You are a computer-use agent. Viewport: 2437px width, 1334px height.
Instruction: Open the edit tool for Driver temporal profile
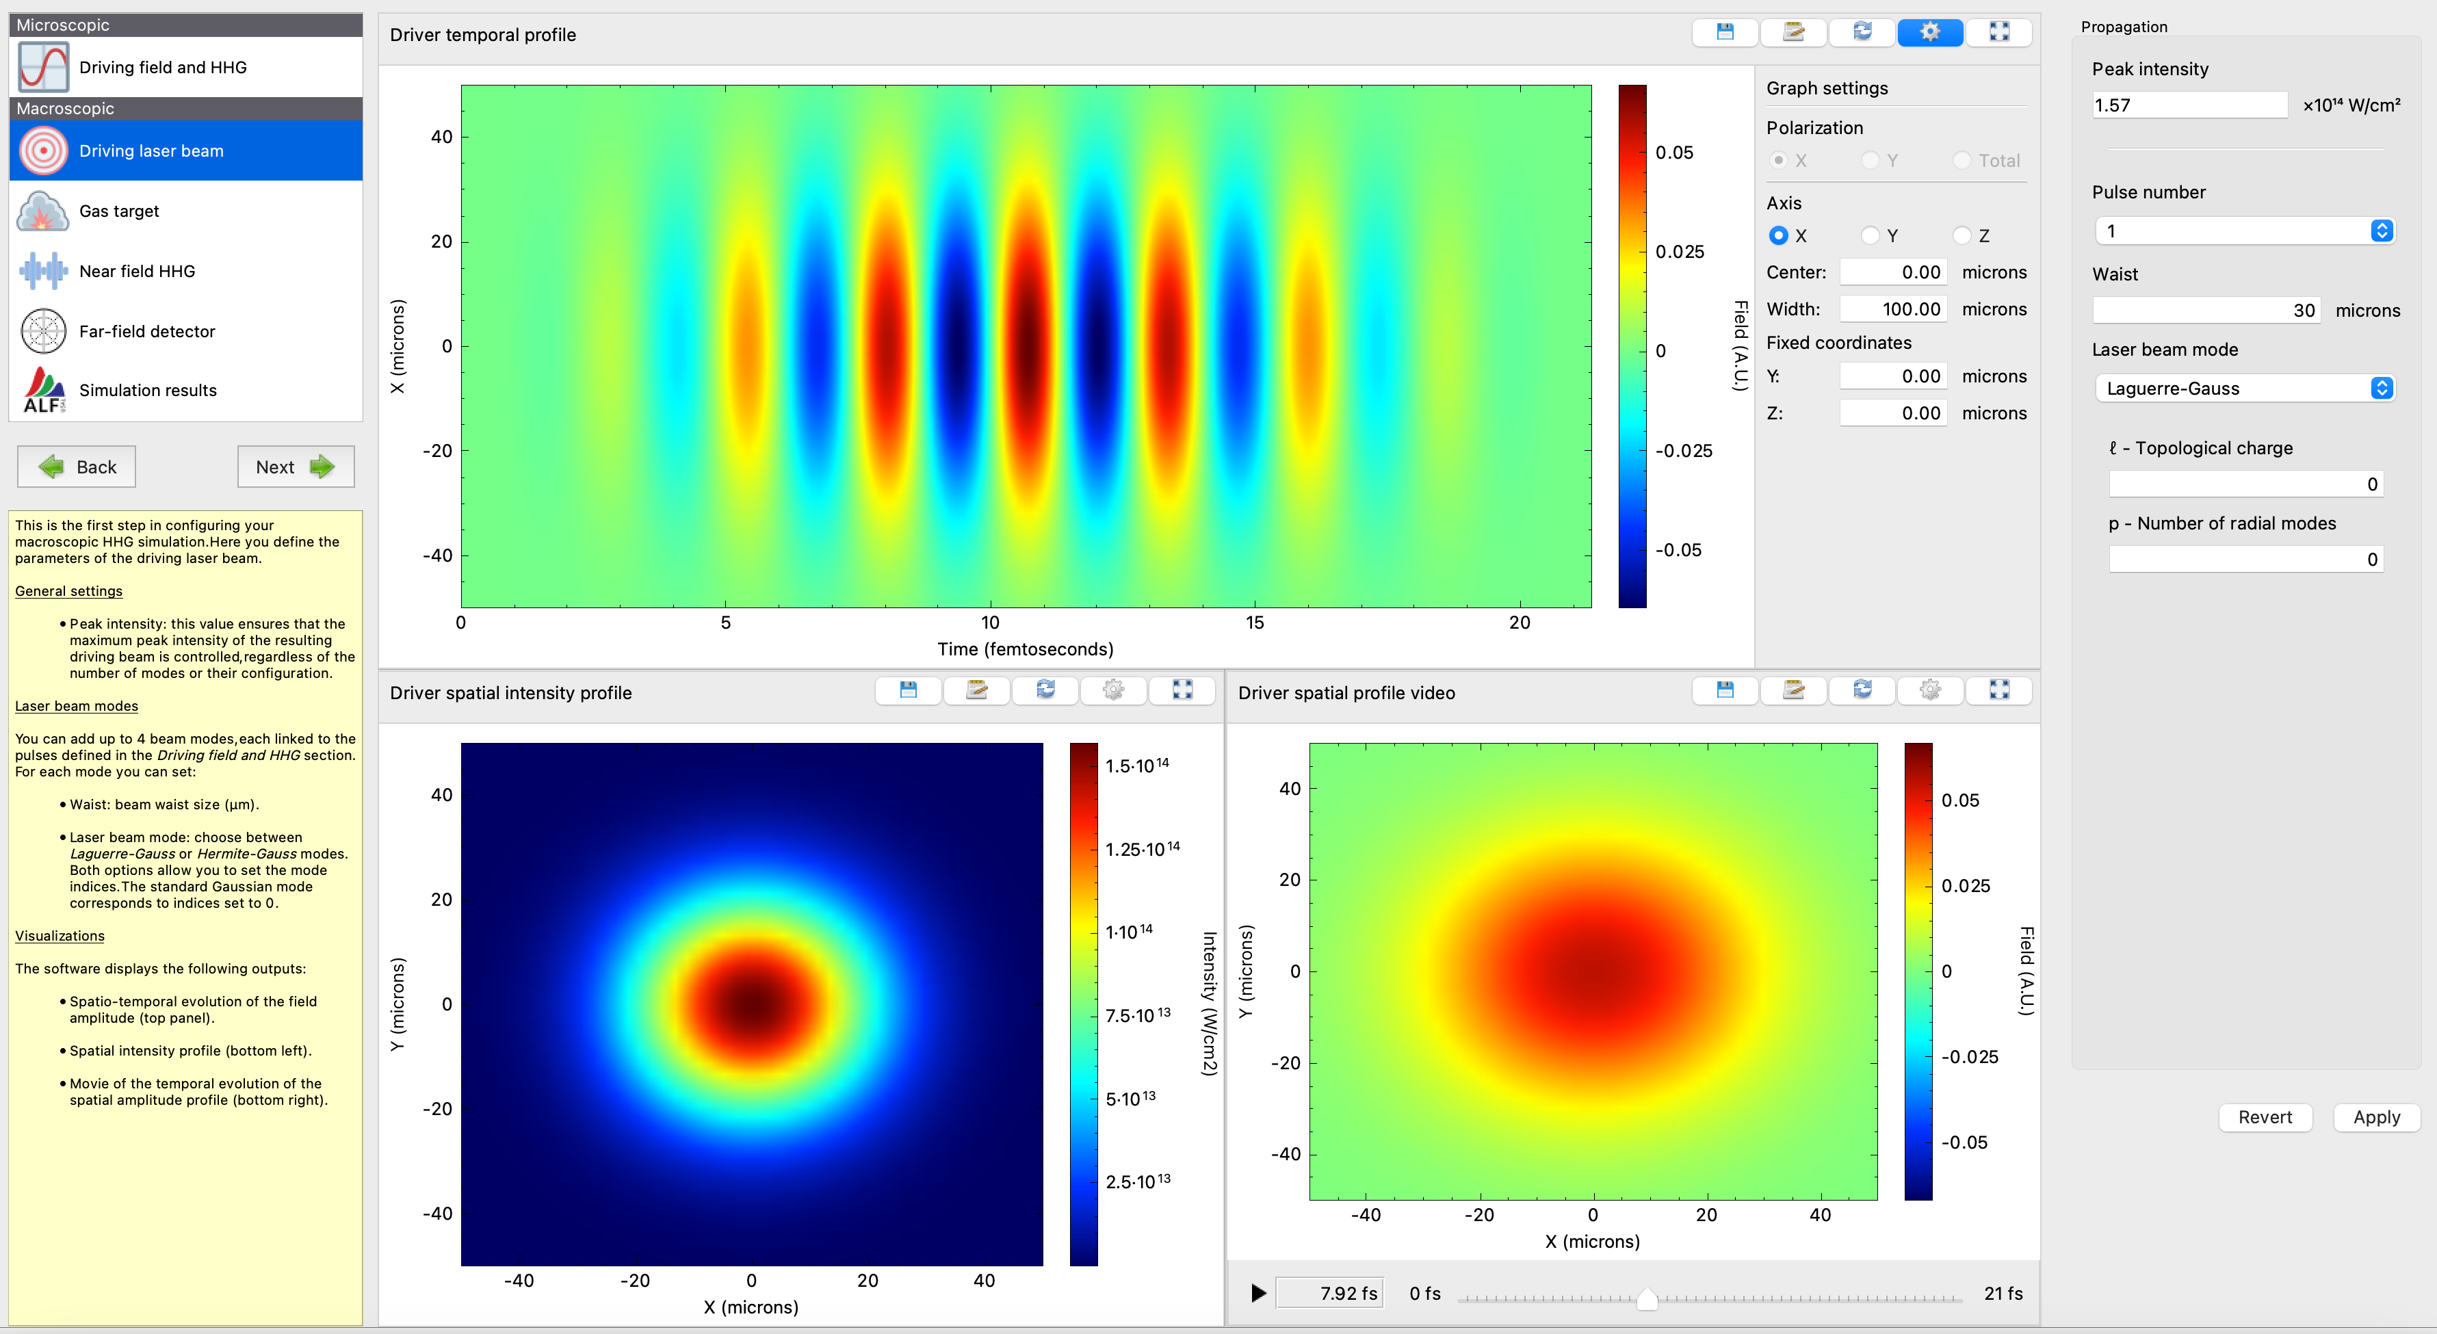coord(1793,31)
